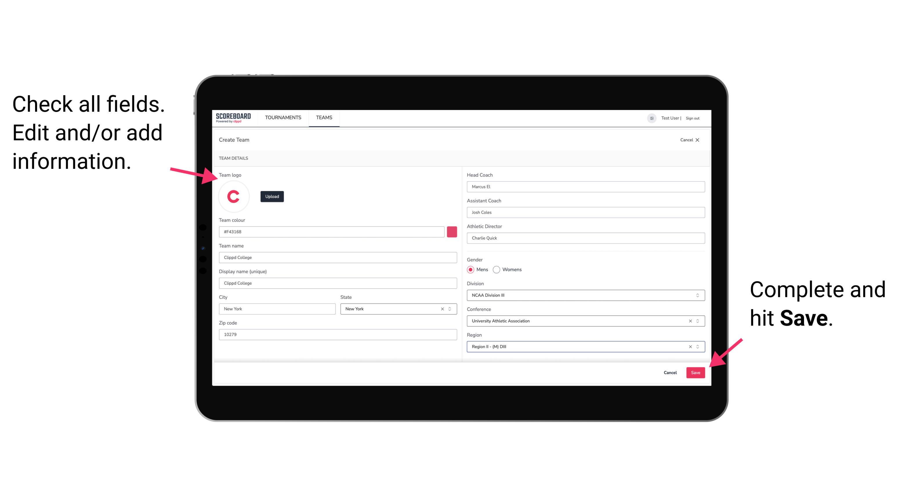Viewport: 922px width, 496px height.
Task: Open the Teams tab
Action: (x=324, y=117)
